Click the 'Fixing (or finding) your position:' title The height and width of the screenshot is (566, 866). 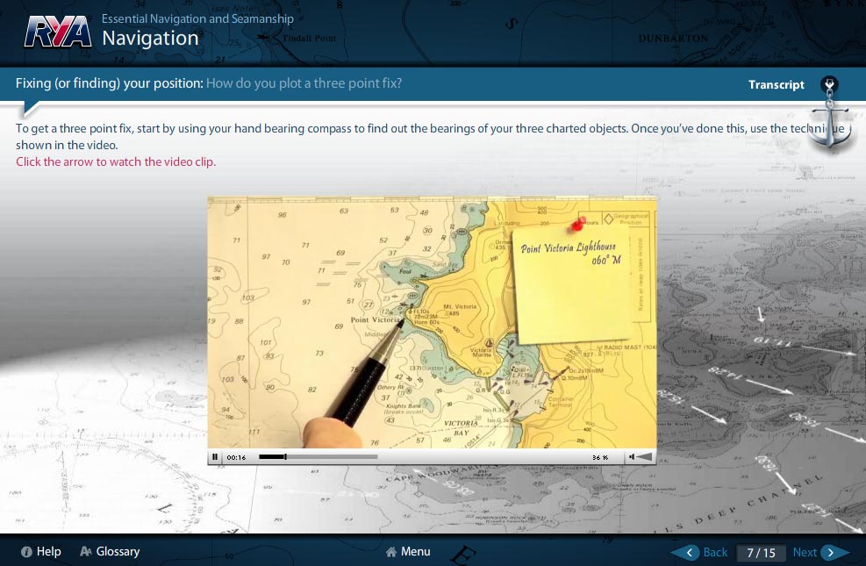[110, 83]
